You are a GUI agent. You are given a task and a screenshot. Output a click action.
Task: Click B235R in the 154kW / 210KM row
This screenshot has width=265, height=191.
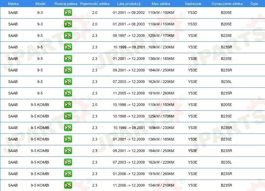tap(226, 185)
